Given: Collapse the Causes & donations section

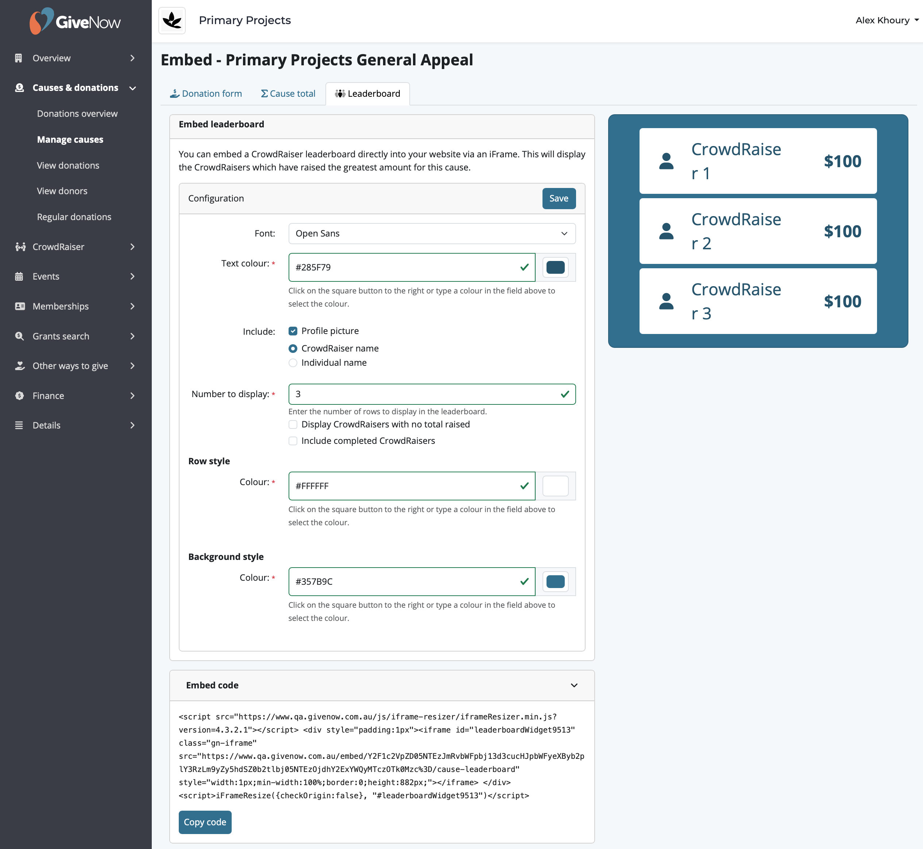Looking at the screenshot, I should click(x=133, y=88).
